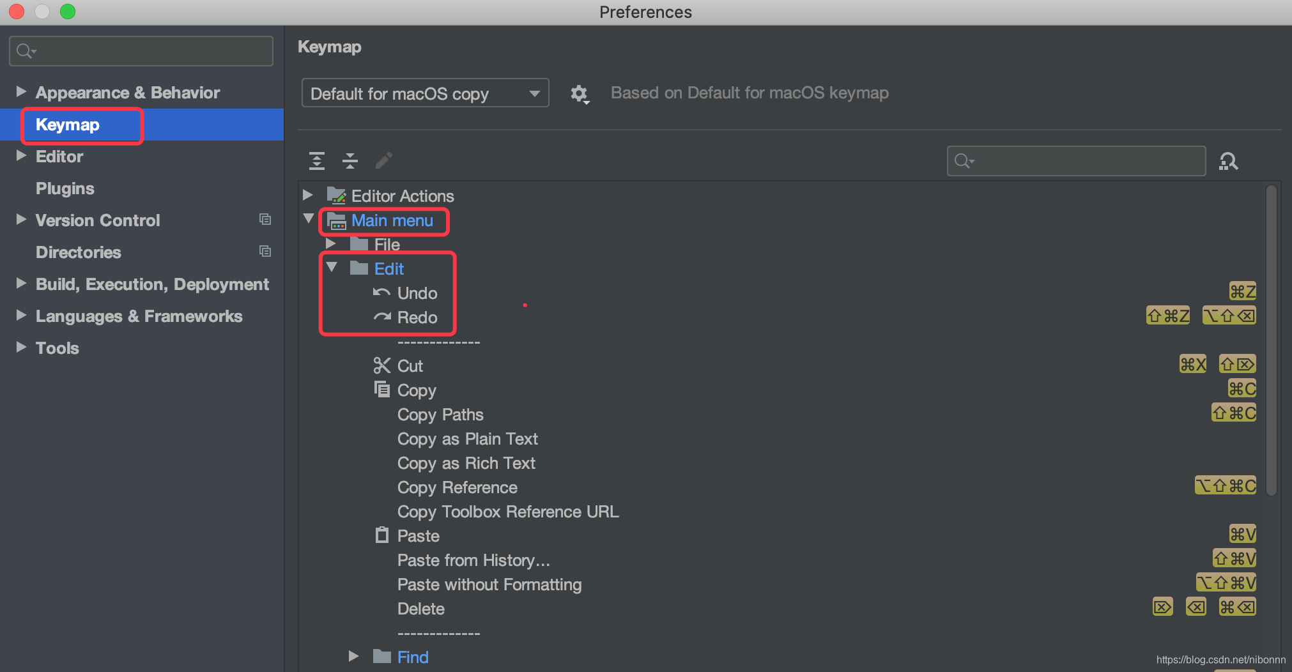Open the keymap scheme dropdown
This screenshot has width=1292, height=672.
click(425, 93)
